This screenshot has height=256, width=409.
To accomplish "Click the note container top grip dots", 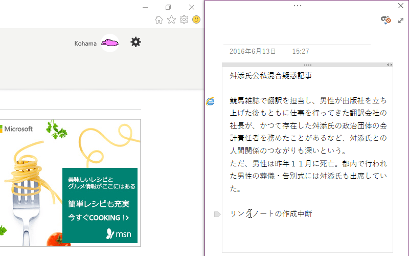I will 308,65.
